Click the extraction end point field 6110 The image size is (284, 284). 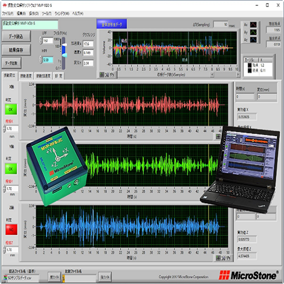pos(273,44)
